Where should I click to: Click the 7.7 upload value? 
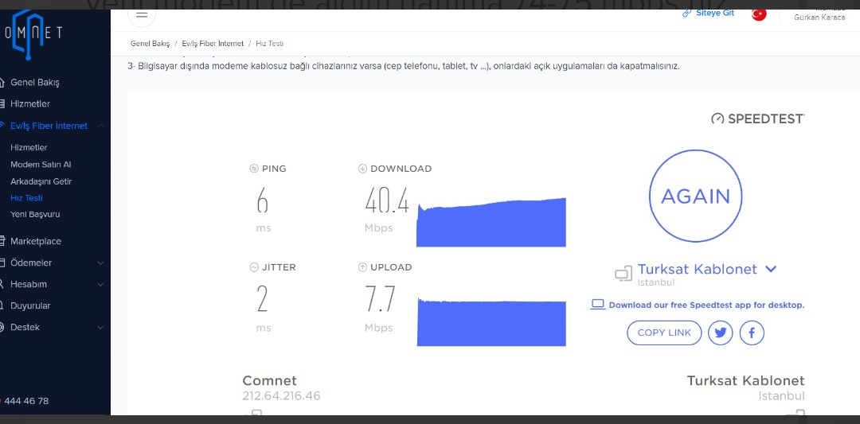coord(380,299)
